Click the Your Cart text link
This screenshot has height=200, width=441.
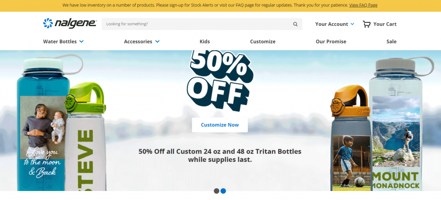[x=385, y=24]
